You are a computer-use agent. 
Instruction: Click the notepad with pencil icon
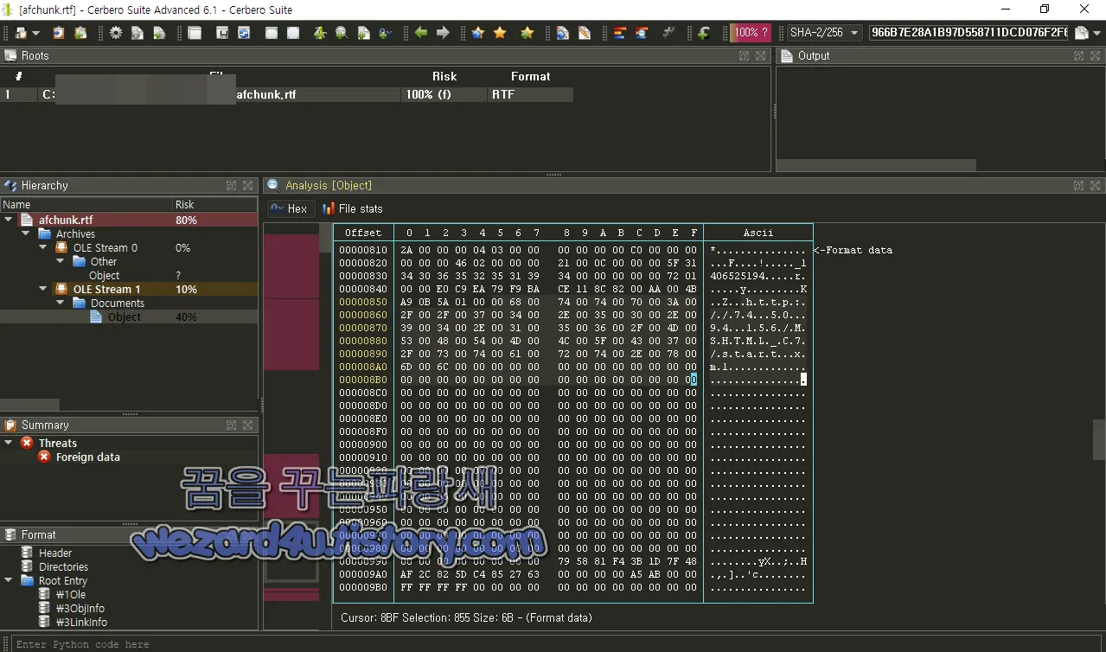[x=585, y=33]
